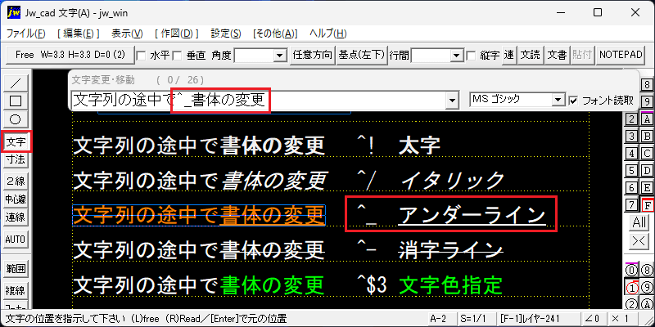Open the ファイル(F) menu
Screen dimensions: 655x327
click(26, 34)
